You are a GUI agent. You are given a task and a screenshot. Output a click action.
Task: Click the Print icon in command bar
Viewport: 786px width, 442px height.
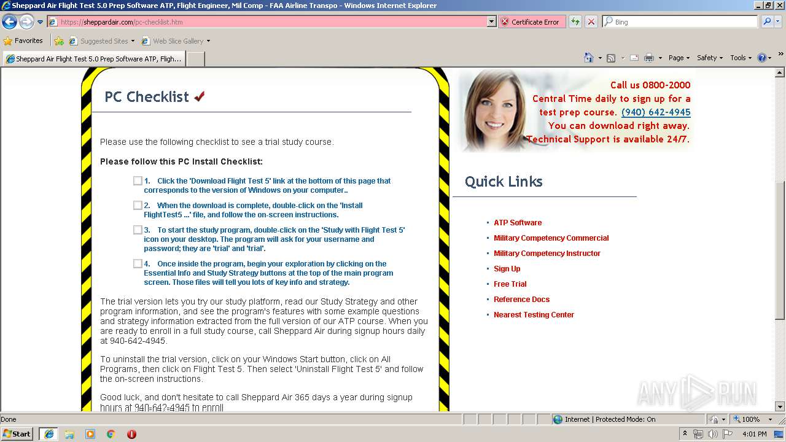click(649, 58)
